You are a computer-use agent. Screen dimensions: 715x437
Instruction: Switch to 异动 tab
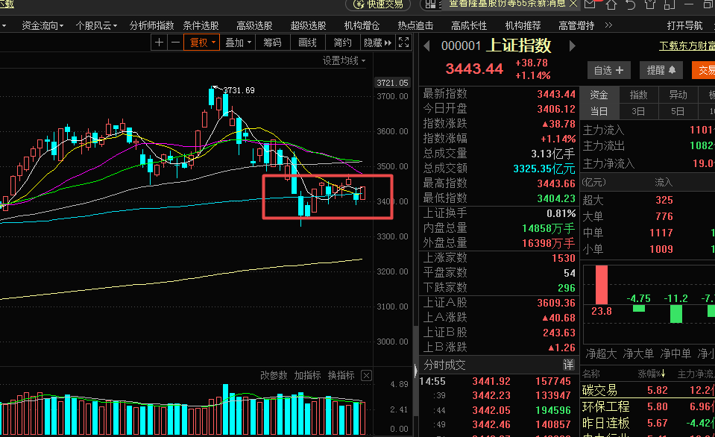(678, 95)
